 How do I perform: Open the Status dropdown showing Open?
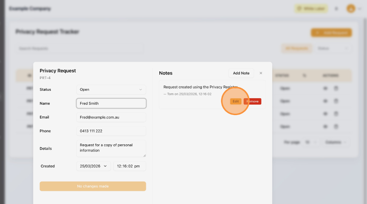pyautogui.click(x=111, y=89)
